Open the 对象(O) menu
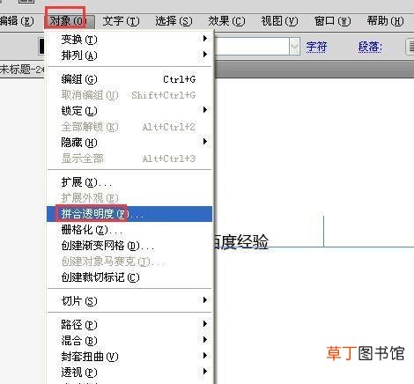 coord(70,21)
